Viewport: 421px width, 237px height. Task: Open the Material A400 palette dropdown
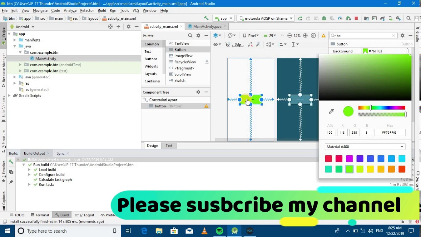point(365,147)
